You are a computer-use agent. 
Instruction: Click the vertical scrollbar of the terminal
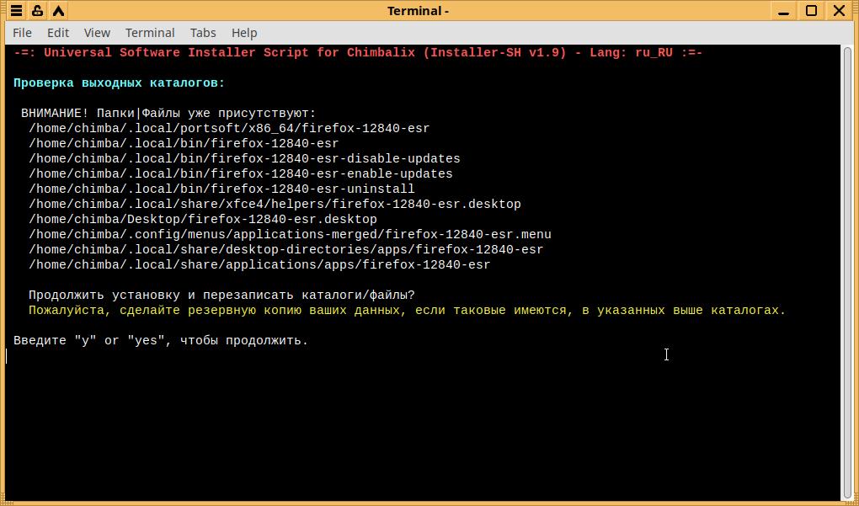tap(847, 271)
